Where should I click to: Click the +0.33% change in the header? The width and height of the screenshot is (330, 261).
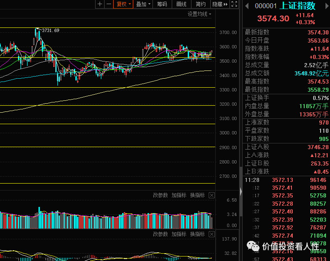[x=305, y=22]
